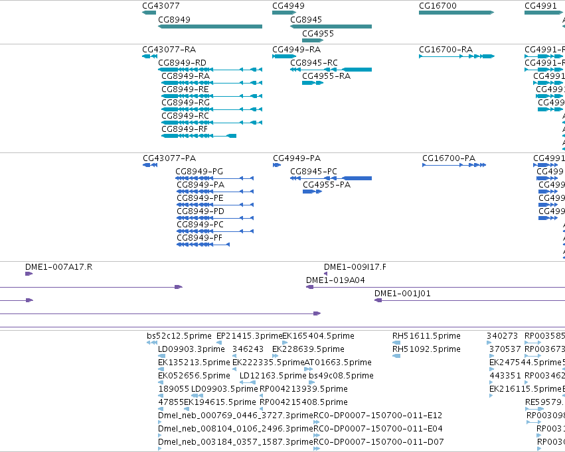Select the CG16700-RA transcript label
The width and height of the screenshot is (565, 452).
coord(445,49)
